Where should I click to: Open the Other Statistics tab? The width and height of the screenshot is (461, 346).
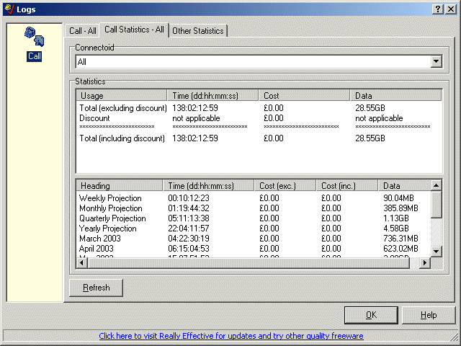[198, 30]
